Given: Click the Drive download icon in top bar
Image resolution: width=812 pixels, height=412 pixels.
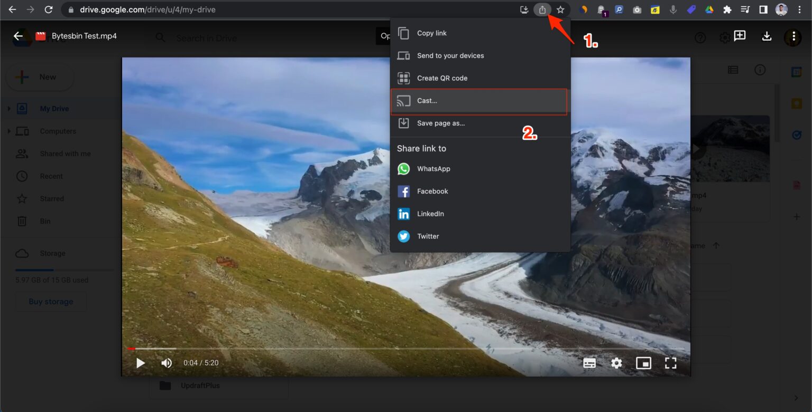Looking at the screenshot, I should [x=767, y=37].
